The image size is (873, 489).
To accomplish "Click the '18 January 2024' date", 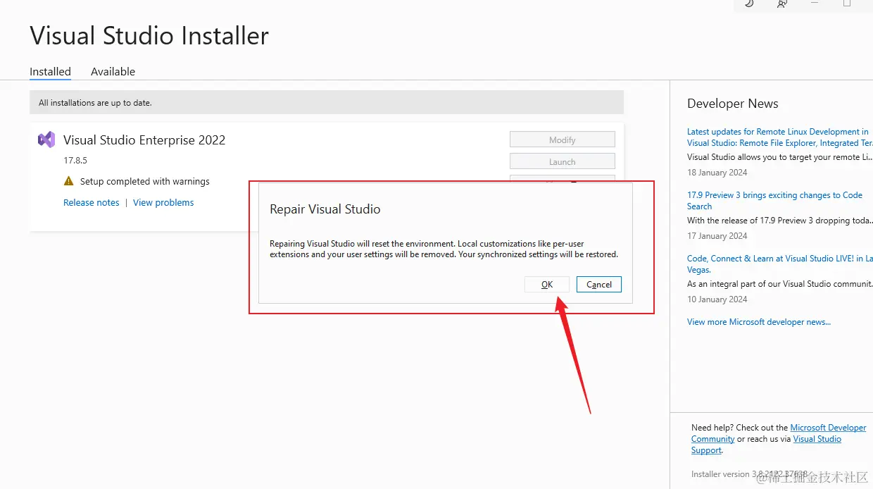I will coord(717,173).
